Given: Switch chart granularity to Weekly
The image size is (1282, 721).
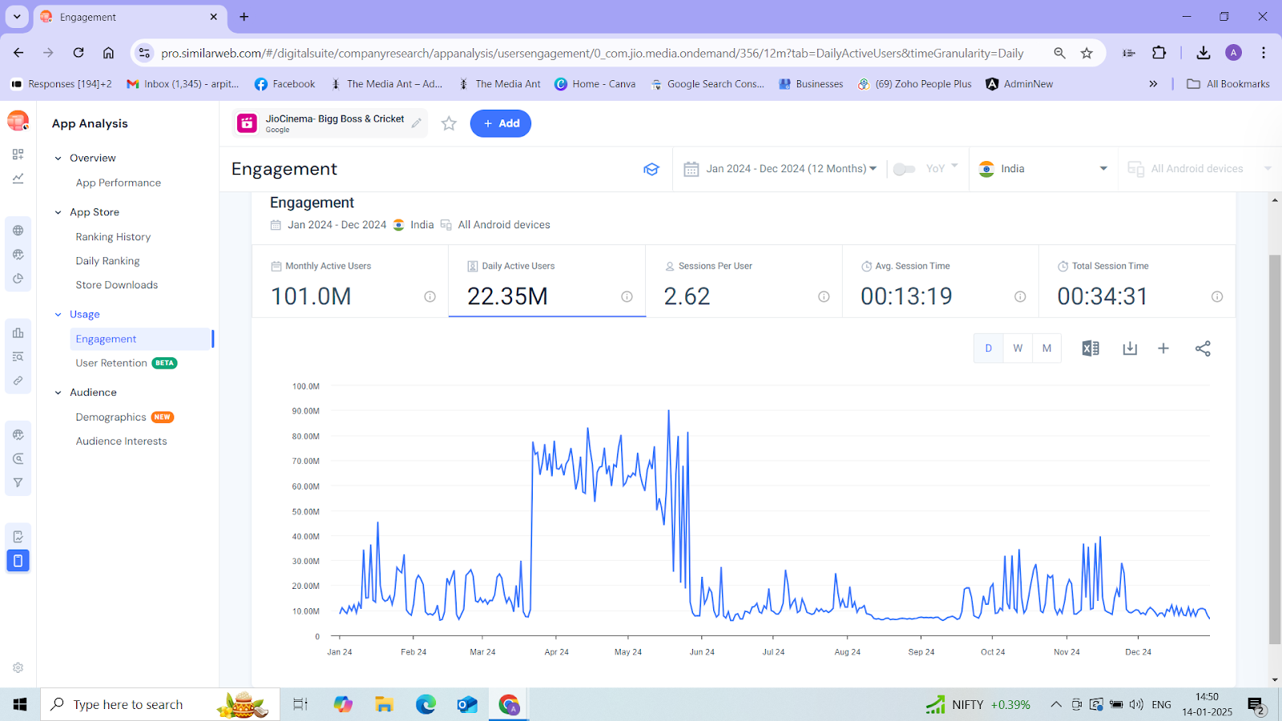Looking at the screenshot, I should click(1018, 348).
